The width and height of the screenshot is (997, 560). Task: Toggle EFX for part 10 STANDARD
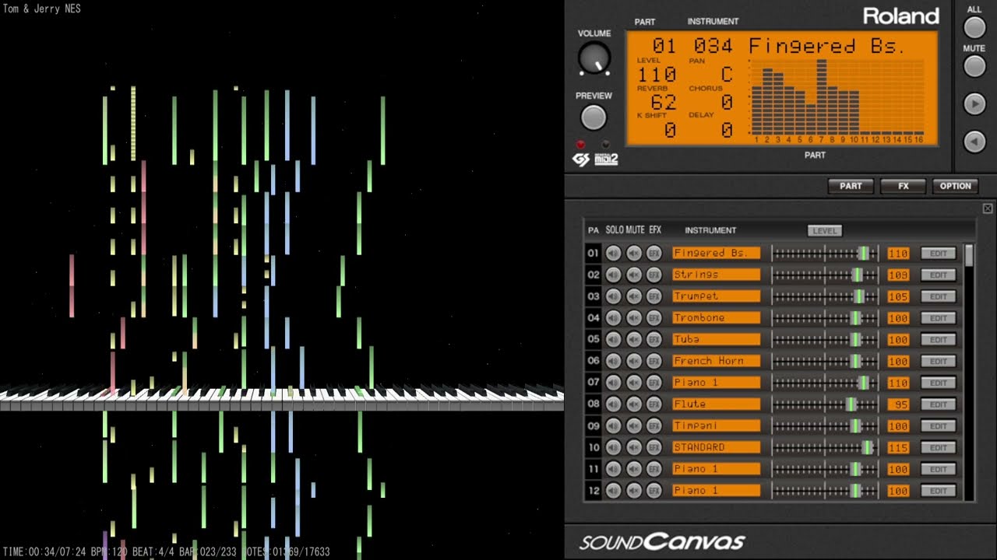pyautogui.click(x=654, y=447)
